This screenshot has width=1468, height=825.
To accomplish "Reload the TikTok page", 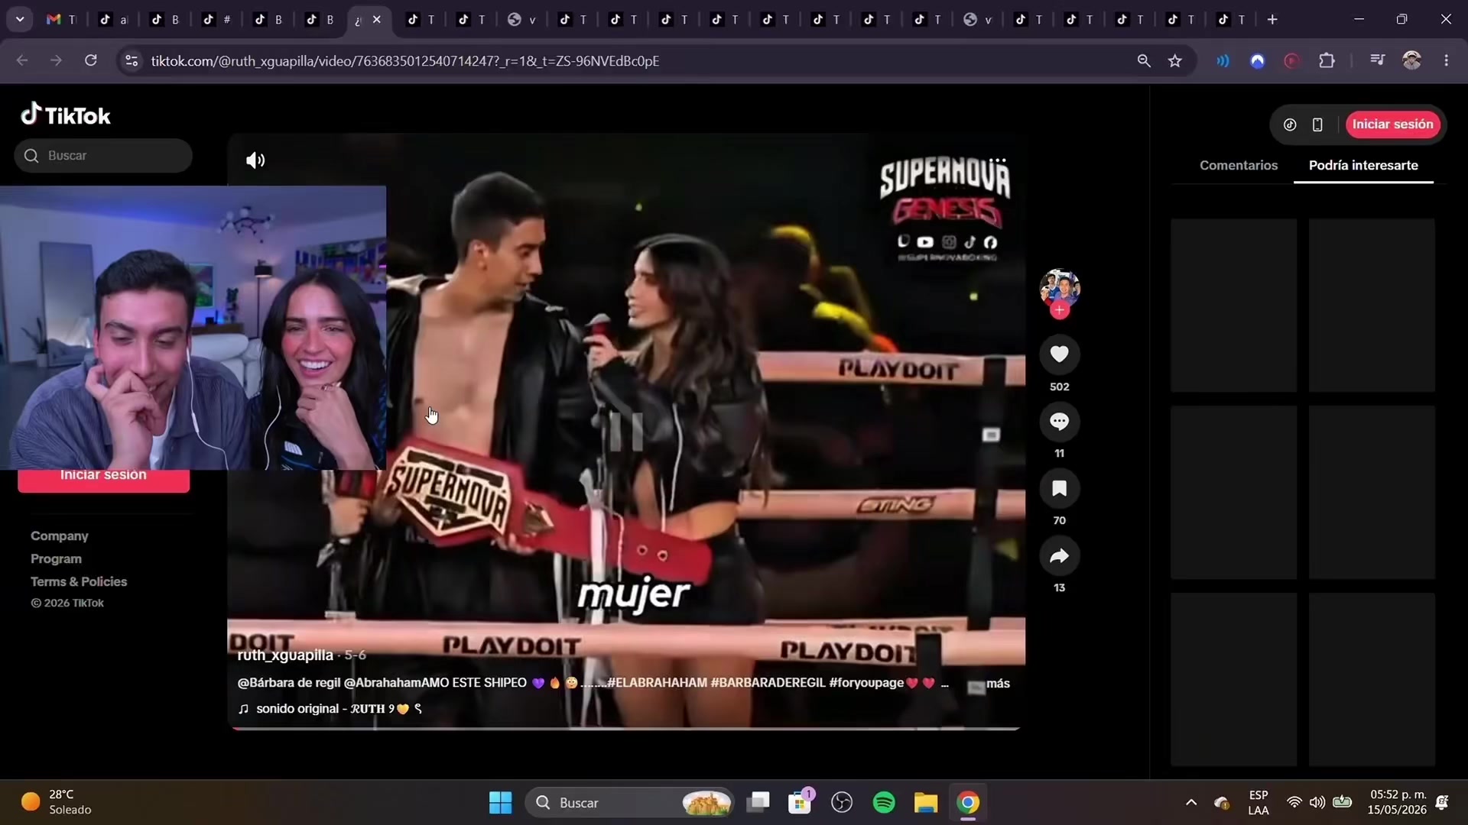I will (91, 61).
